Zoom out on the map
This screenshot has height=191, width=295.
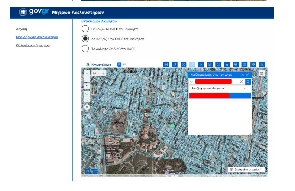87,79
